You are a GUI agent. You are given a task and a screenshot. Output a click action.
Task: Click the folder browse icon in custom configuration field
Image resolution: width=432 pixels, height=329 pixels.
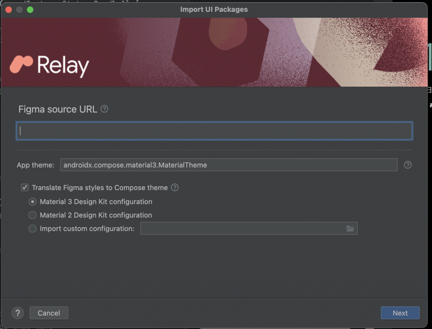[x=350, y=228]
